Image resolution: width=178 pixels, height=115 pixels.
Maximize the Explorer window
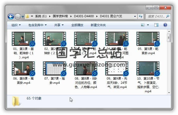coord(156,8)
